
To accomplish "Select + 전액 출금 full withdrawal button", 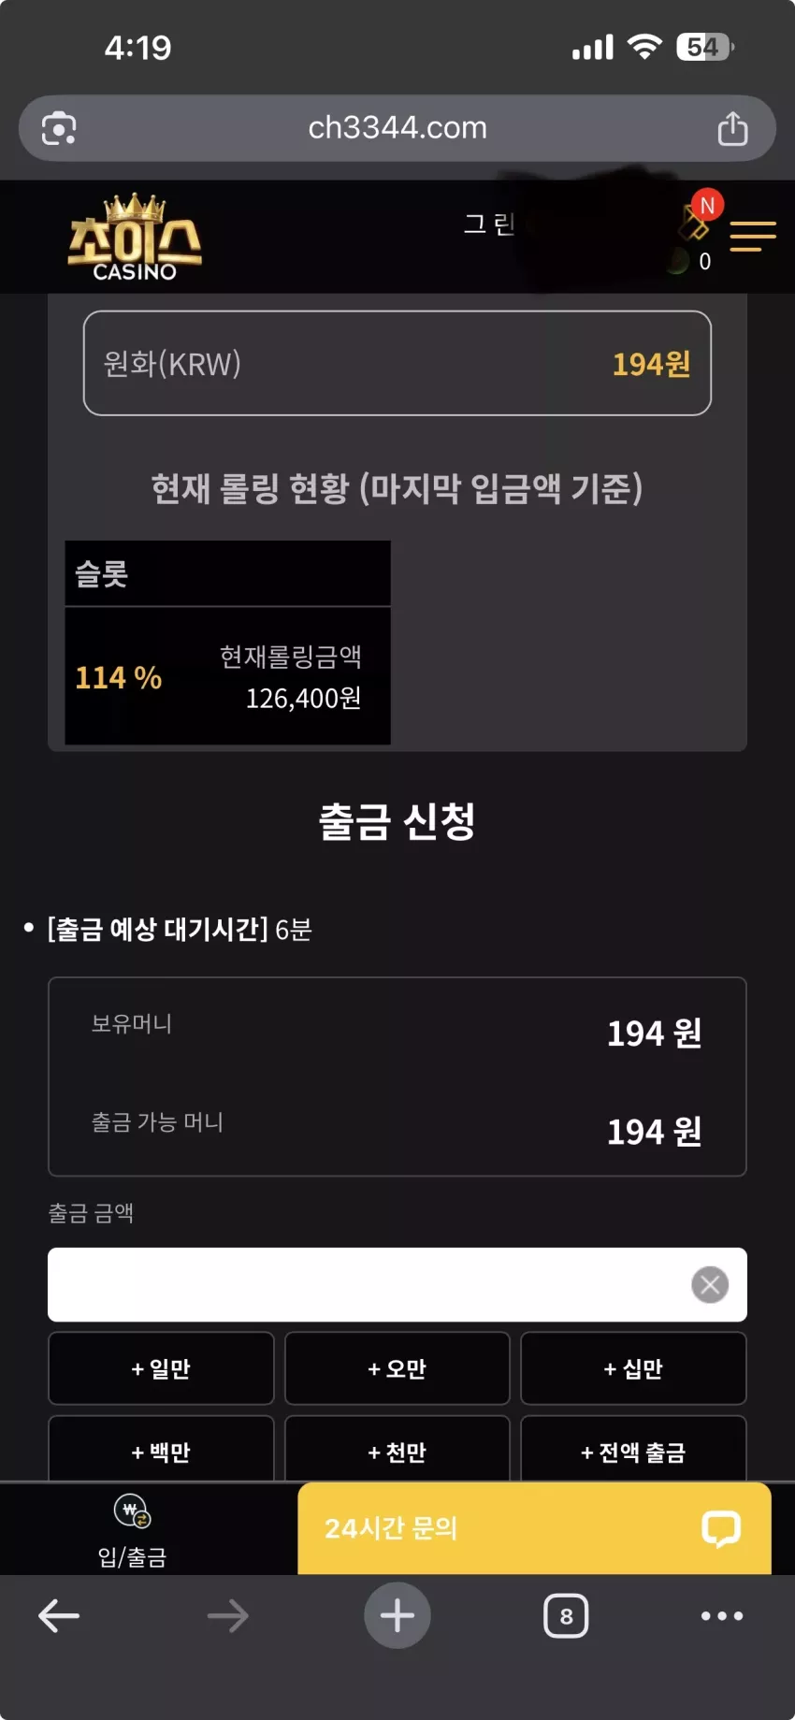I will [x=633, y=1450].
